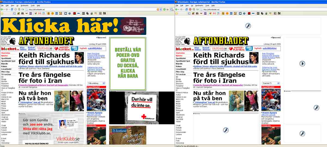This screenshot has height=147, width=327.
Task: Open the Keith Richards headline in left window
Action: tap(46, 58)
